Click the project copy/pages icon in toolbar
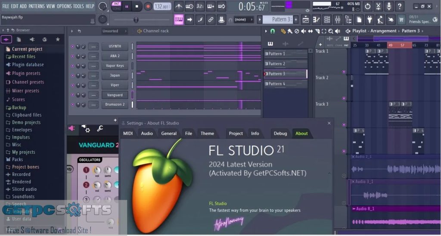Viewport: 441px width, 236px height. click(359, 19)
